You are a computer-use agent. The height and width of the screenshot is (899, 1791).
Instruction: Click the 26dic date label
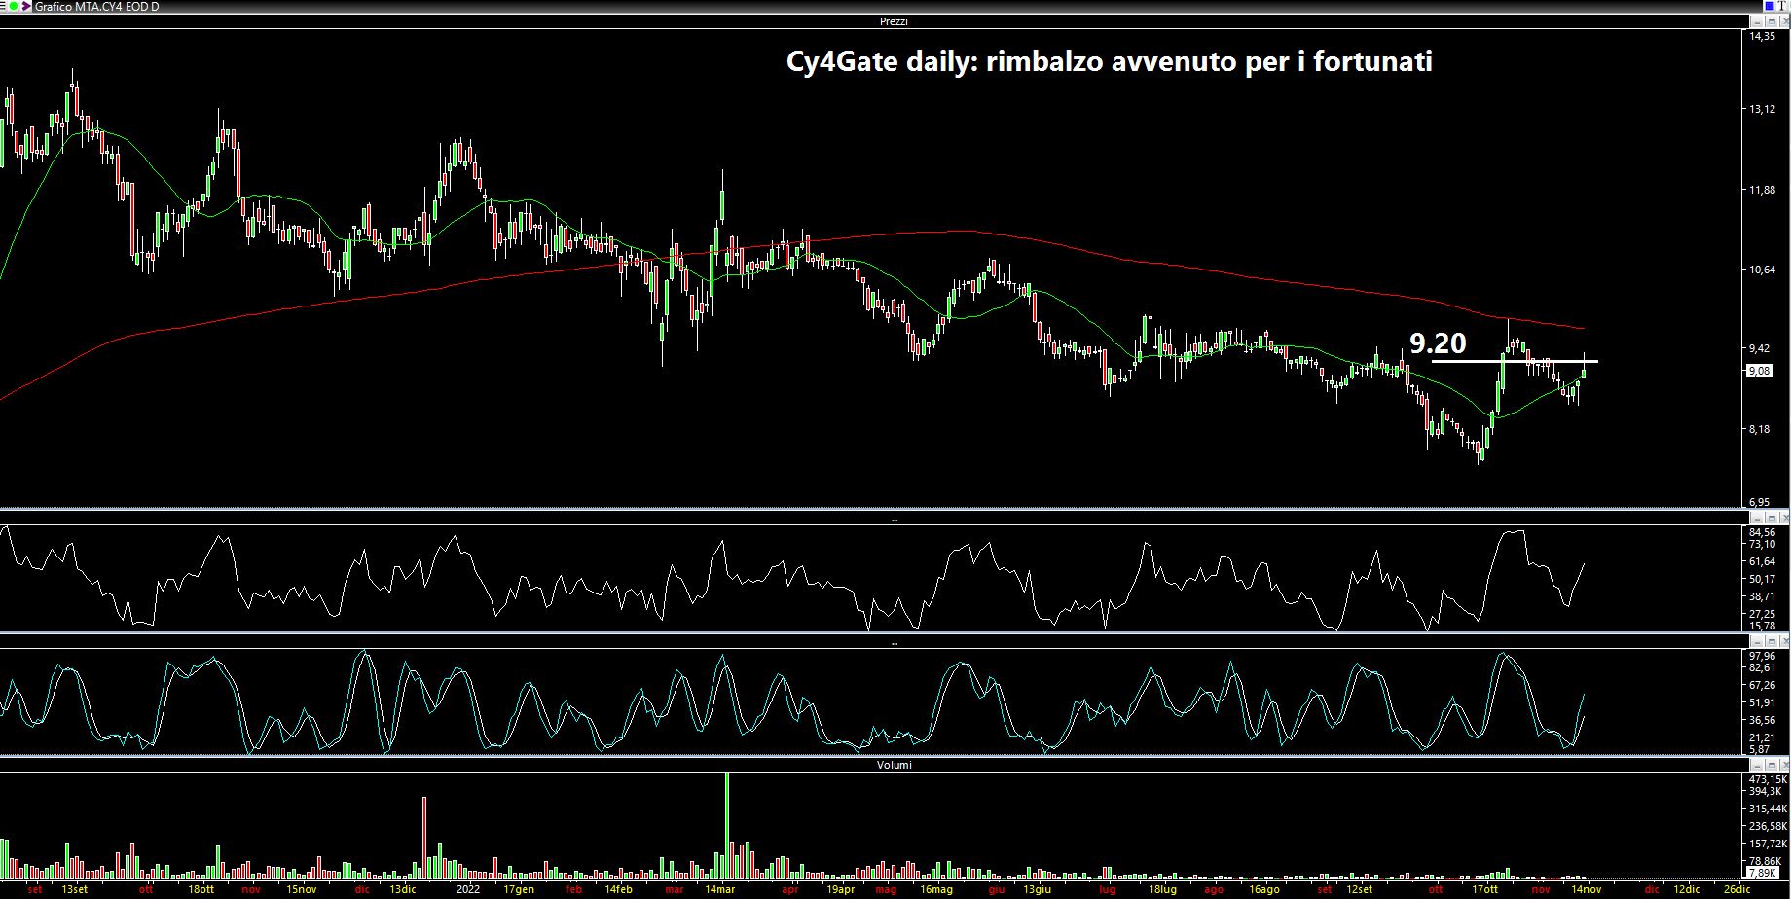pyautogui.click(x=1736, y=889)
